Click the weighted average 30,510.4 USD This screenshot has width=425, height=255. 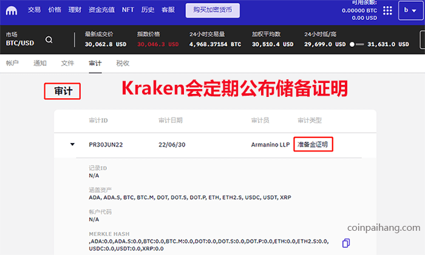click(x=273, y=44)
